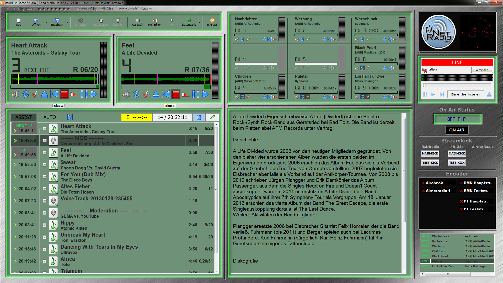Eject cart CW 3 Werbeblock

point(384,39)
